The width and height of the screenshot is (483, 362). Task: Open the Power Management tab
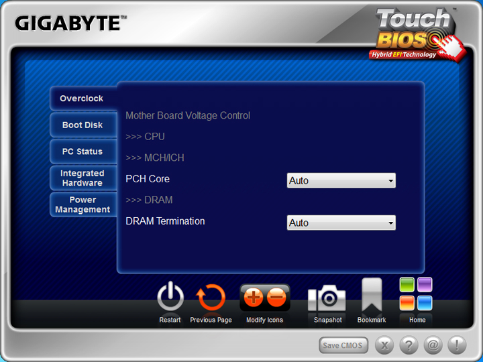pyautogui.click(x=82, y=204)
